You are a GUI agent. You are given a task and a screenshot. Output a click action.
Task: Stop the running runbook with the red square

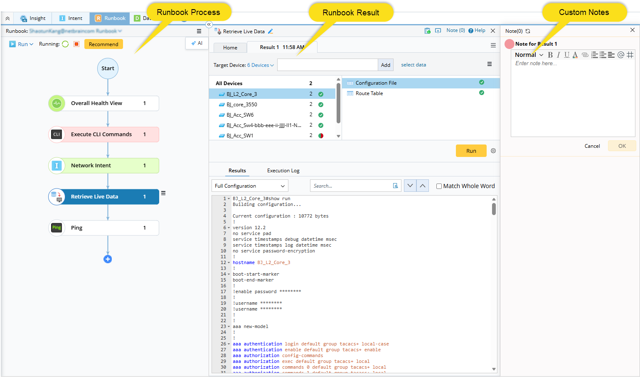pyautogui.click(x=76, y=44)
